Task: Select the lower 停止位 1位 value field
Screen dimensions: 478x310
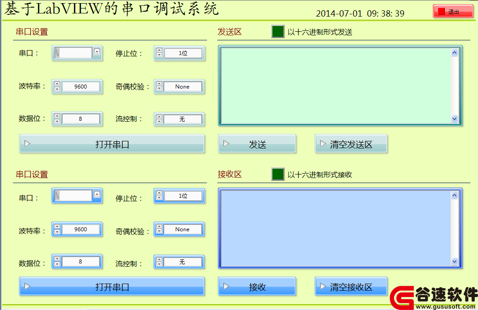Action: point(183,195)
